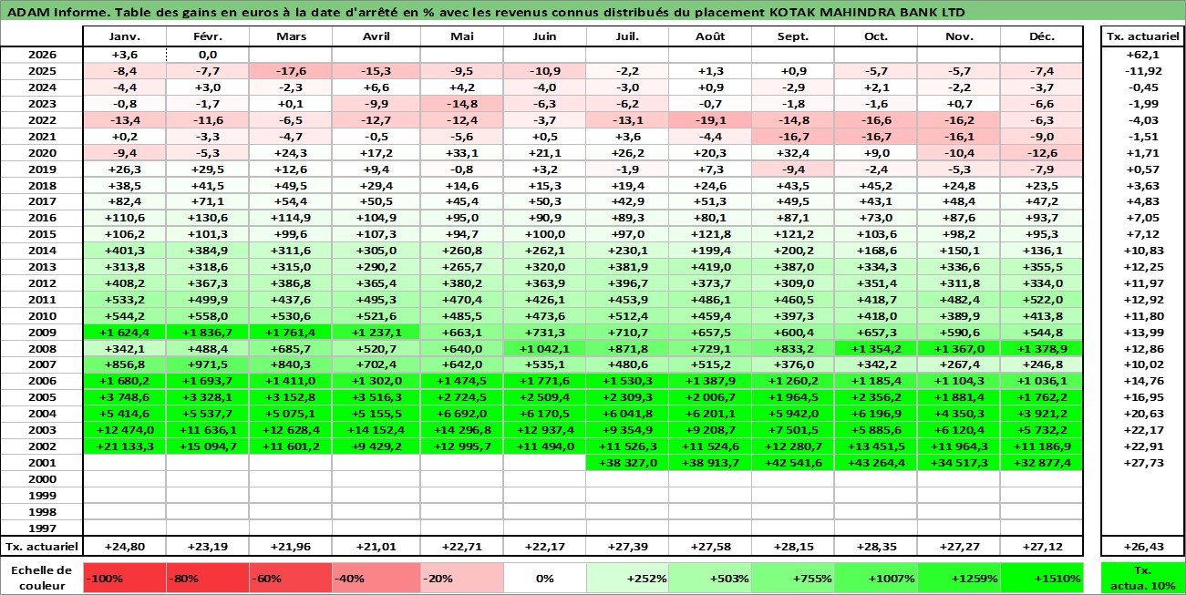The image size is (1186, 595).
Task: Click the 'Mars' column header
Action: [x=290, y=36]
